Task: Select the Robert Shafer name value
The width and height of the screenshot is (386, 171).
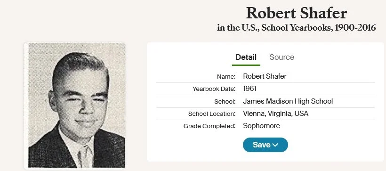Action: pos(265,76)
